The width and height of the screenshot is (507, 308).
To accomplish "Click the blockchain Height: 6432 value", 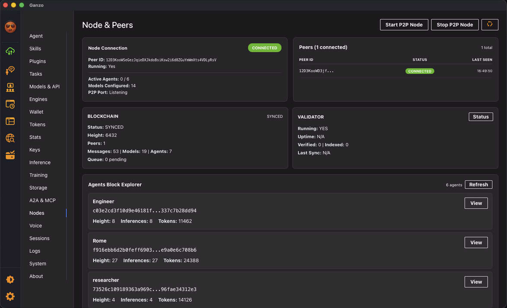I will [102, 135].
